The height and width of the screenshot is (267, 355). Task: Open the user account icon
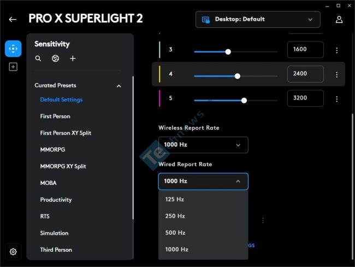(339, 20)
